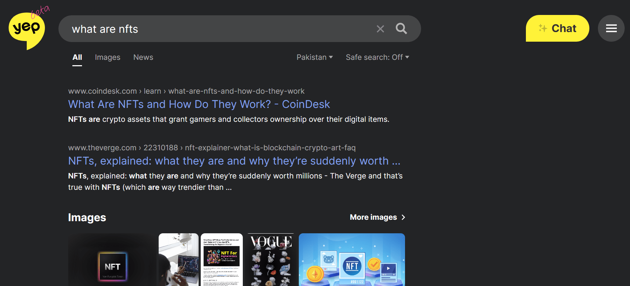This screenshot has height=286, width=630.
Task: Click the Yep beta logo
Action: (x=27, y=29)
